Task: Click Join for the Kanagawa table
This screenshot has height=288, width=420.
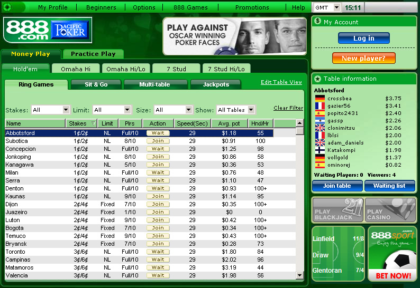Action: (x=158, y=165)
